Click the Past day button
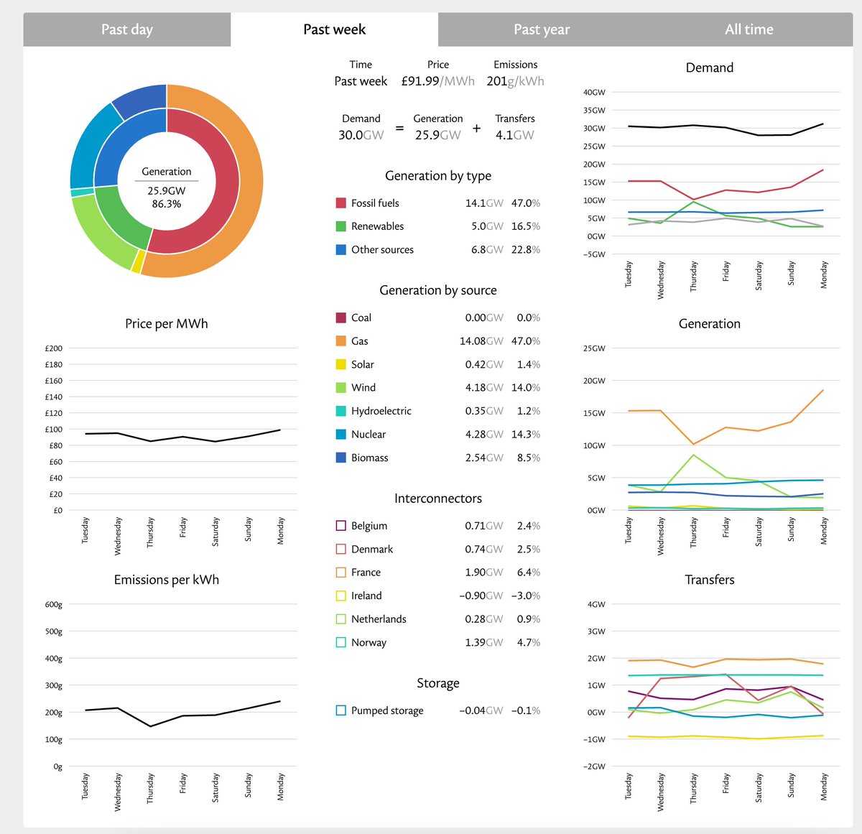 (126, 29)
